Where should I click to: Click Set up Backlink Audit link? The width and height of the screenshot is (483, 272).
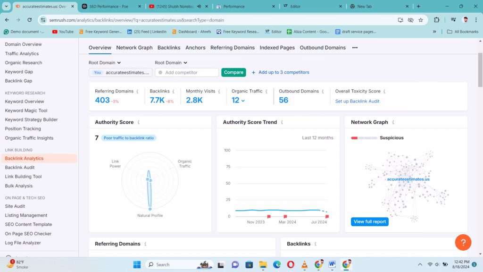coord(358,101)
